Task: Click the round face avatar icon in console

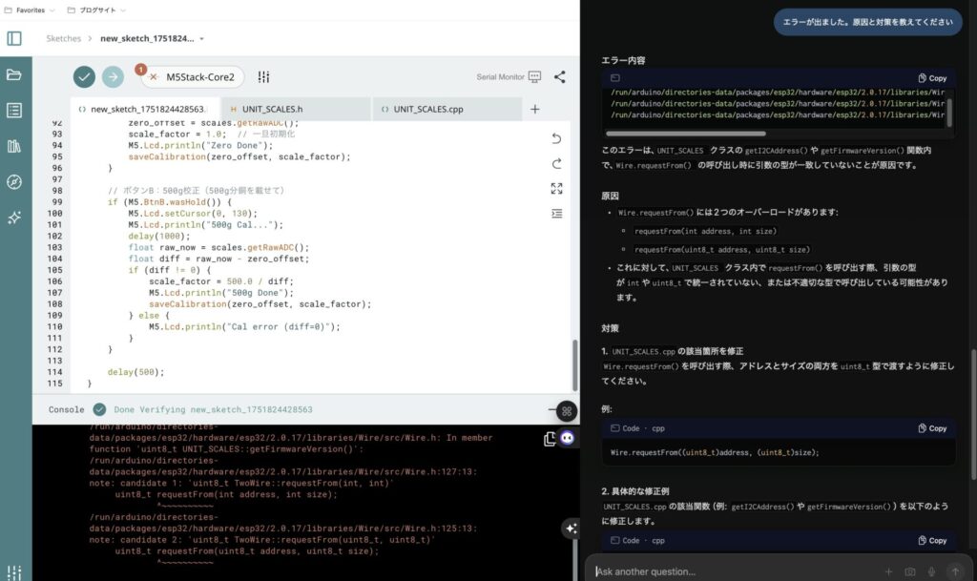Action: click(567, 438)
